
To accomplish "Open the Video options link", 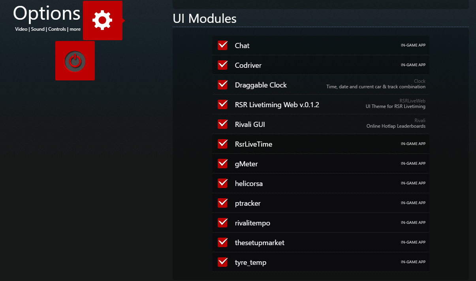I will pyautogui.click(x=21, y=29).
